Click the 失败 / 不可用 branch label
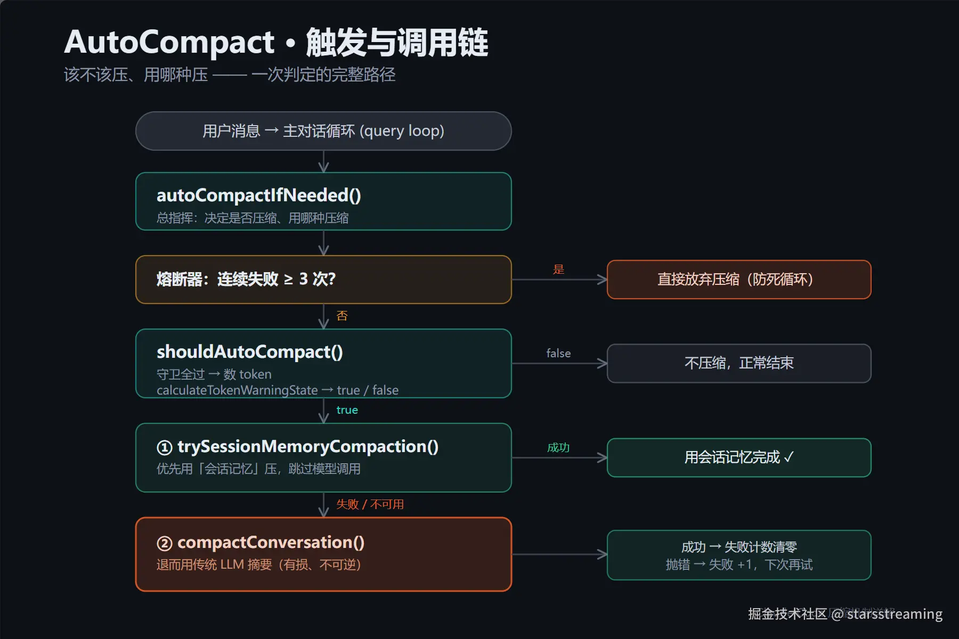Viewport: 959px width, 639px height. (370, 504)
